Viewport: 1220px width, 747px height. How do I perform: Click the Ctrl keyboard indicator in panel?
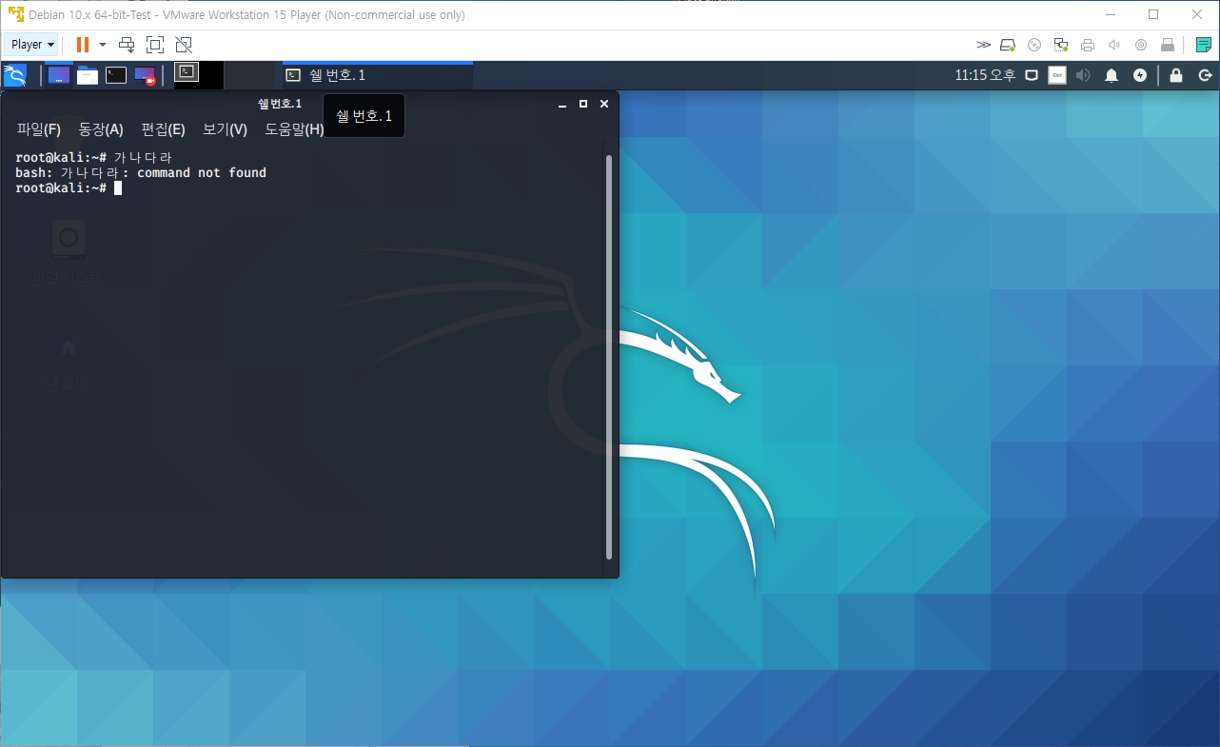click(1057, 75)
